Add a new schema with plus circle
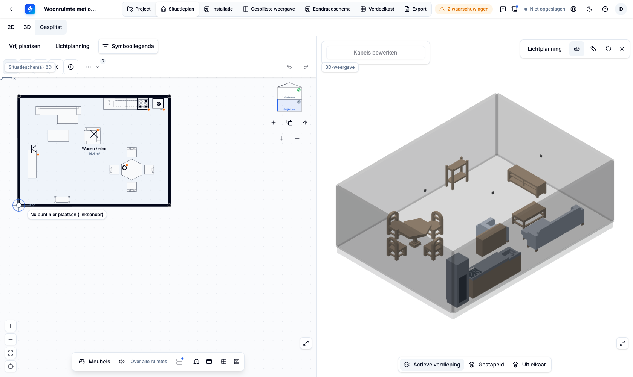 point(71,67)
